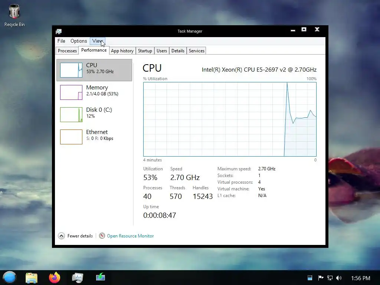The width and height of the screenshot is (380, 285).
Task: Collapse with the Fewer details arrow
Action: point(61,236)
